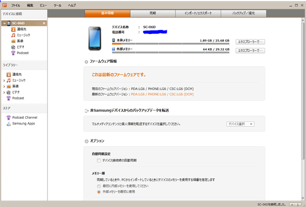Collapse the SC-06D device tree

coord(4,23)
